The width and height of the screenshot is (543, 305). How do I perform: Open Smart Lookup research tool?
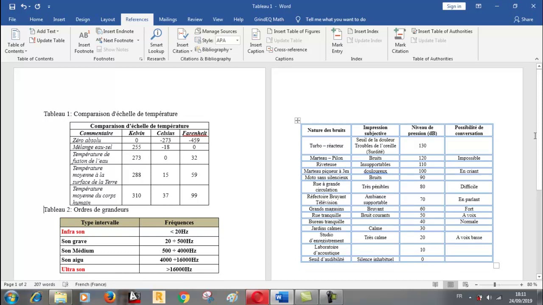tap(156, 41)
